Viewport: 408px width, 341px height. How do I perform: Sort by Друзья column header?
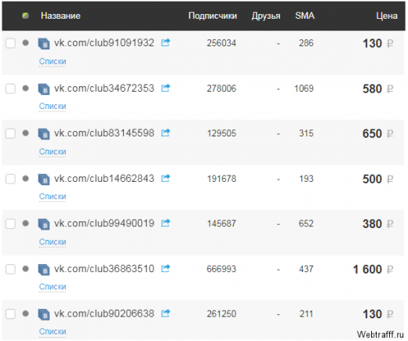(266, 16)
